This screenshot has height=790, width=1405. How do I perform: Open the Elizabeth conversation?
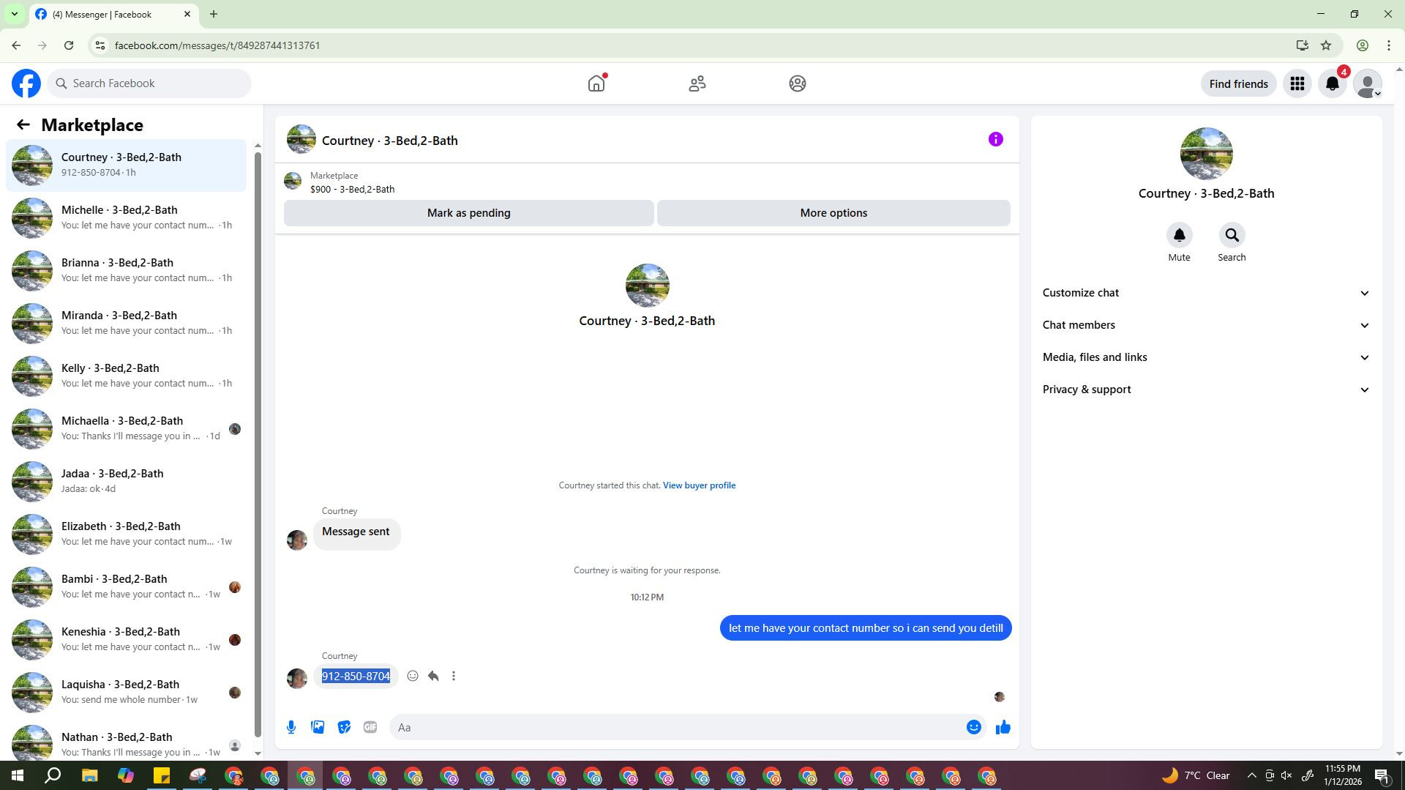[126, 534]
